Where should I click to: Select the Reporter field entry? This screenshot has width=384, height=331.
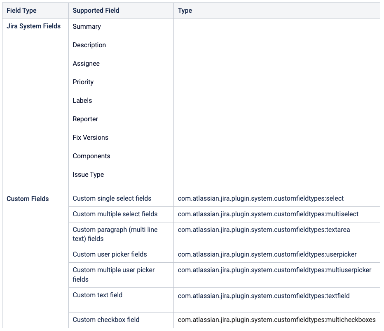coord(85,119)
